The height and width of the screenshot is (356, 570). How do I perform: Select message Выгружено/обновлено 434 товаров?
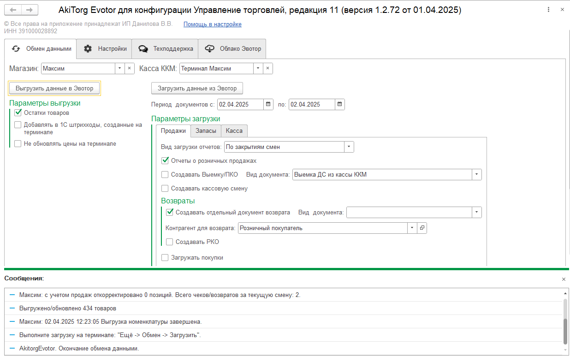[283, 308]
